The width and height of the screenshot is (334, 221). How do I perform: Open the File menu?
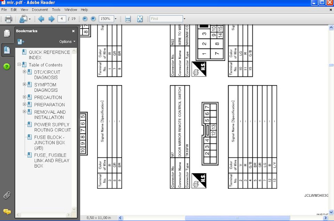[x=4, y=10]
